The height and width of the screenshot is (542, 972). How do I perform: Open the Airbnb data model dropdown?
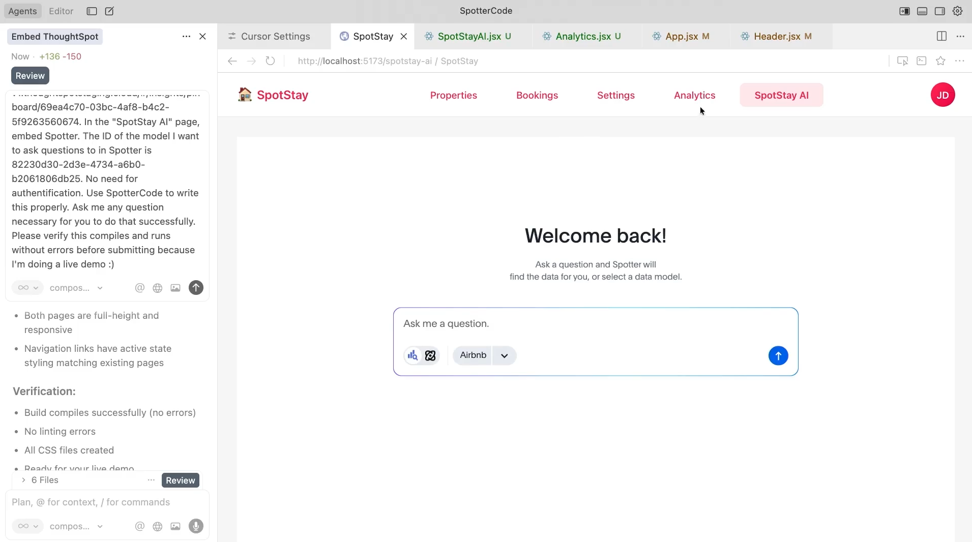tap(504, 355)
